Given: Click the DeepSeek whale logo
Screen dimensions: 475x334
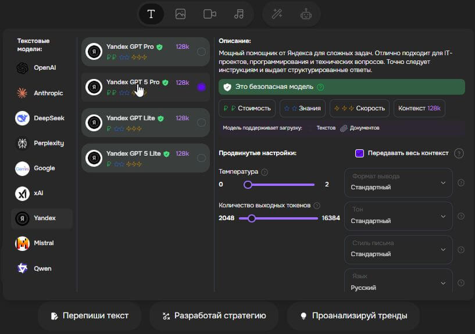Looking at the screenshot, I should point(22,118).
